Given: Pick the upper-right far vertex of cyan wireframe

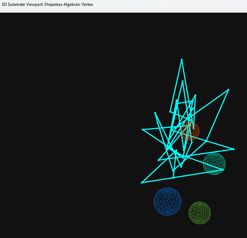Looking at the screenshot, I should (228, 89).
